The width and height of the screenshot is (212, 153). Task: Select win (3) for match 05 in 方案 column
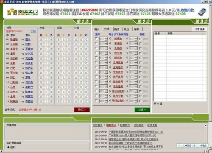click(x=41, y=58)
